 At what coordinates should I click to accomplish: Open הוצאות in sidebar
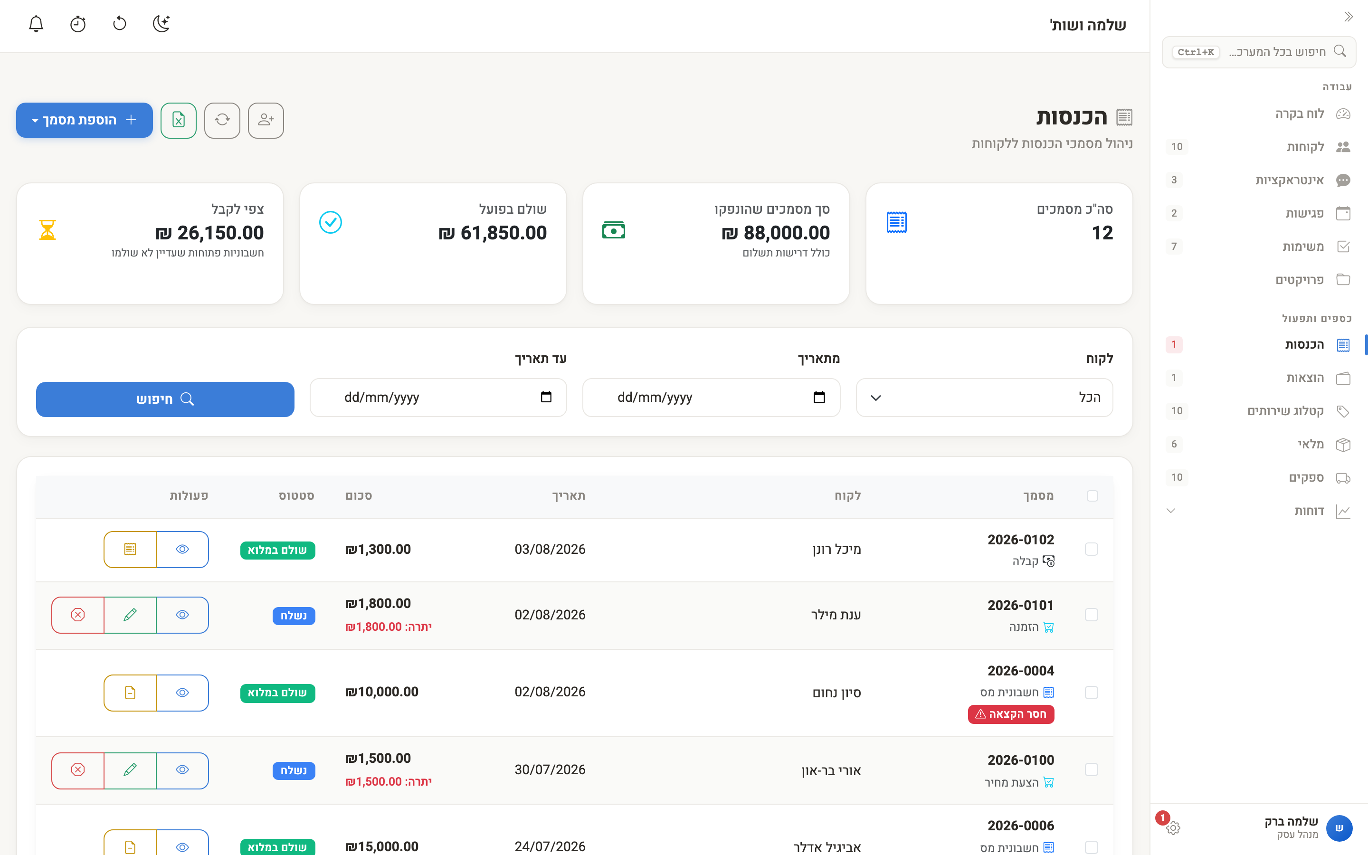click(1259, 378)
